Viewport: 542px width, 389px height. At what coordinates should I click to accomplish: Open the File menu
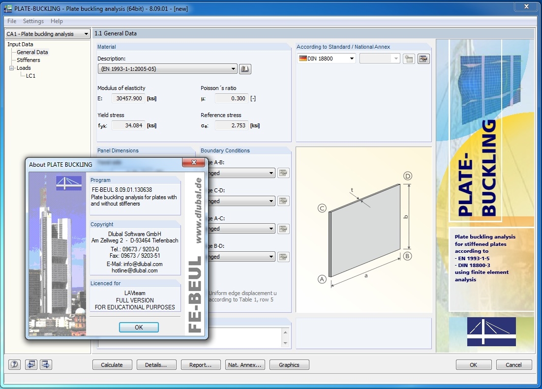(12, 21)
